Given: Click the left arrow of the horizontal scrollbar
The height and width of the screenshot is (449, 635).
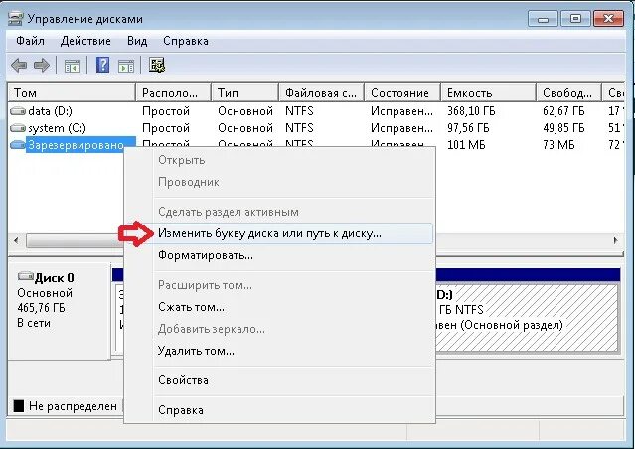Looking at the screenshot, I should (16, 241).
